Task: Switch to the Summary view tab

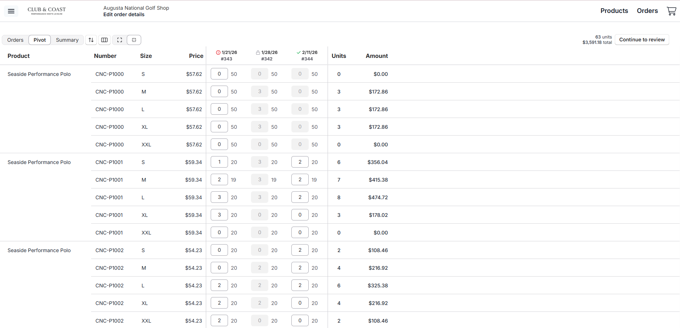Action: pyautogui.click(x=67, y=40)
